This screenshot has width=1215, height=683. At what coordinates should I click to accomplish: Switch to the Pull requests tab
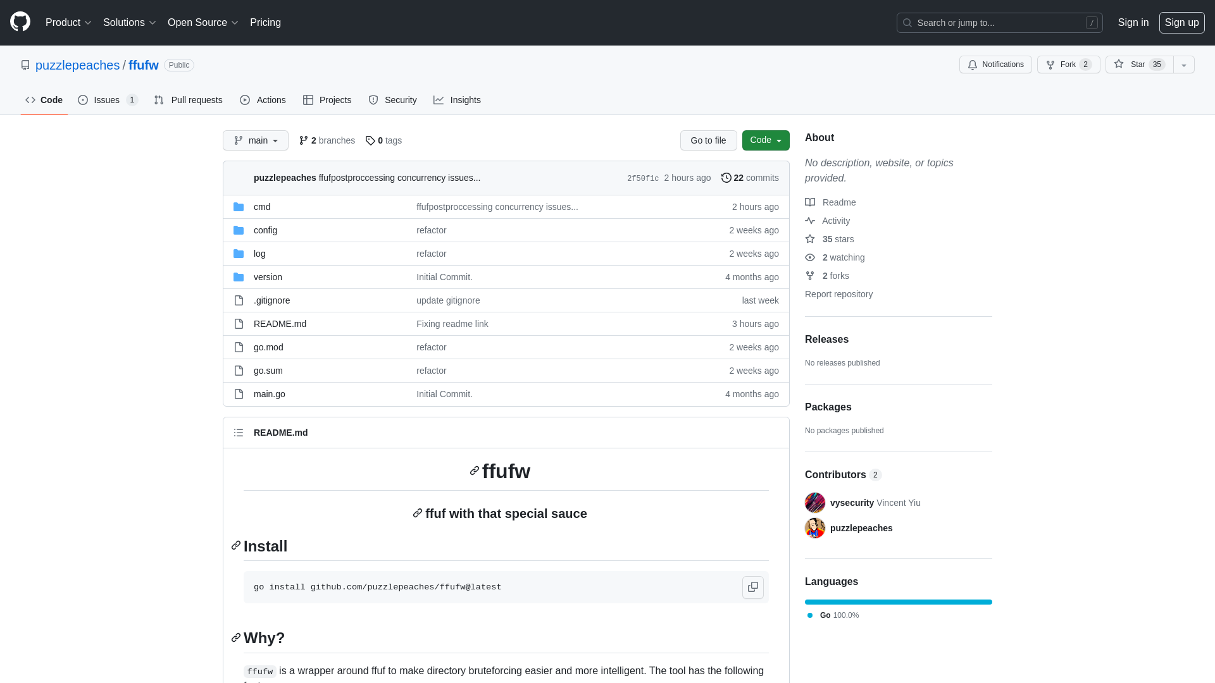[188, 100]
